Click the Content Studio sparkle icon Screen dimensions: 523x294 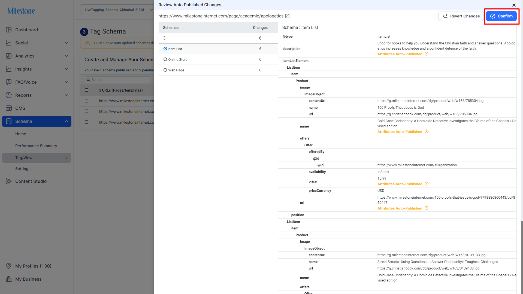(x=9, y=181)
